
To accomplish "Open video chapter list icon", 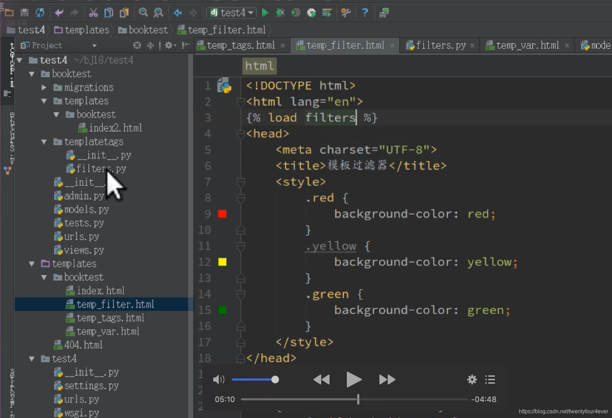I will (490, 380).
